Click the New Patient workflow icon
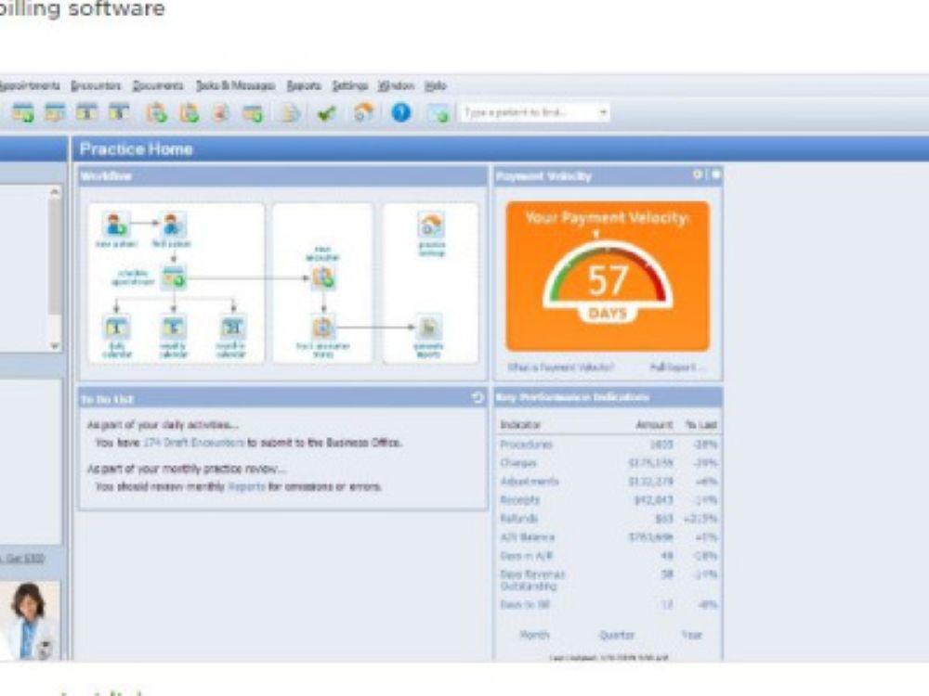Image resolution: width=929 pixels, height=696 pixels. pyautogui.click(x=116, y=225)
